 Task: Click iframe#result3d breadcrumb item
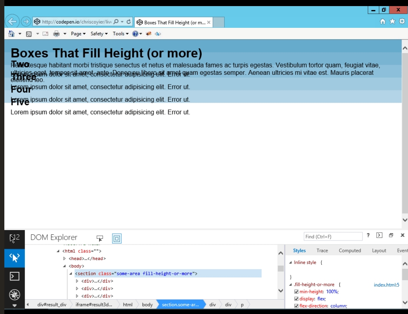93,304
